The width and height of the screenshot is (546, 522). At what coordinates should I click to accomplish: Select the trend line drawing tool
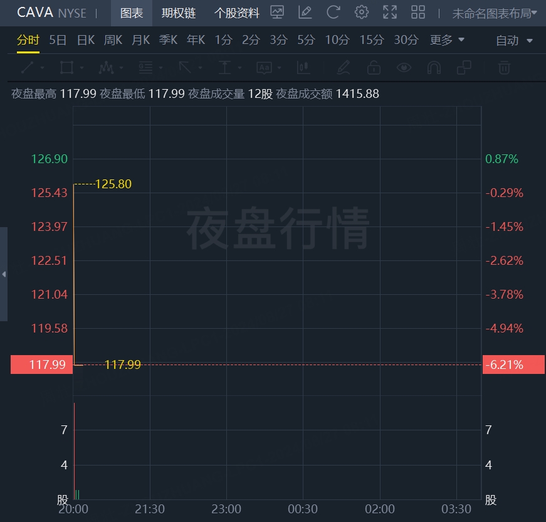[x=27, y=68]
